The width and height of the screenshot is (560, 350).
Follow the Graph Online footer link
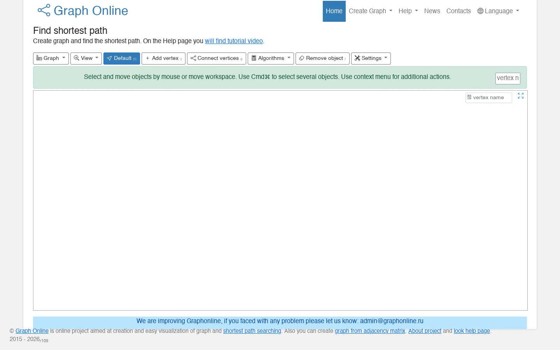pos(32,331)
